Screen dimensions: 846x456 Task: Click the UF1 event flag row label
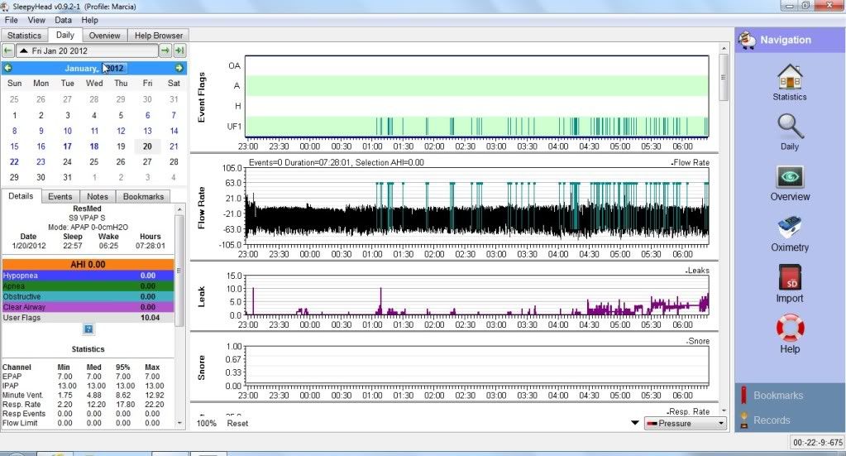coord(233,127)
